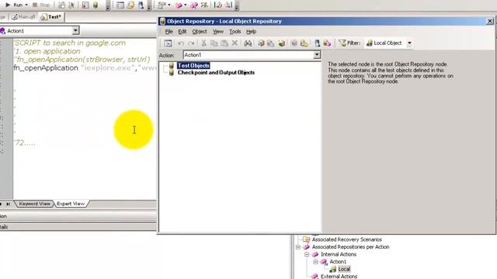This screenshot has width=497, height=279.
Task: Click the Define New Test Object cube icon
Action: pos(261,43)
